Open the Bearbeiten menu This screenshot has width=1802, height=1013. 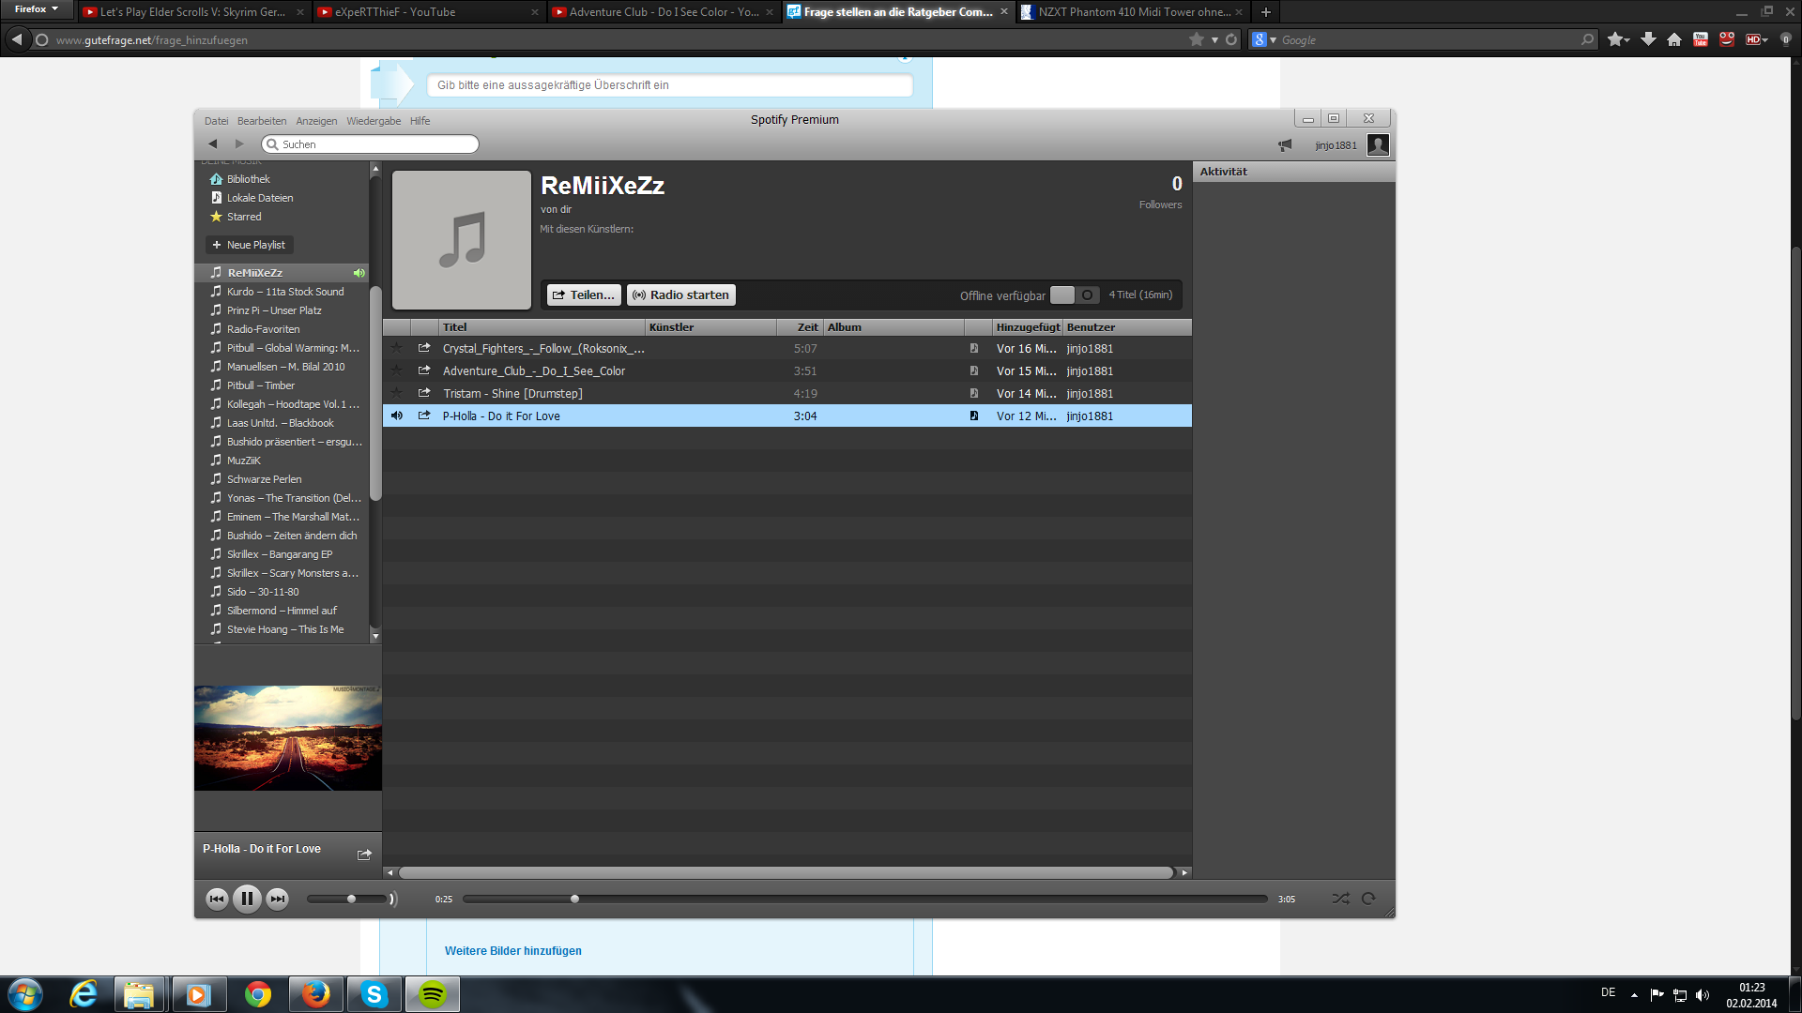[x=262, y=121]
